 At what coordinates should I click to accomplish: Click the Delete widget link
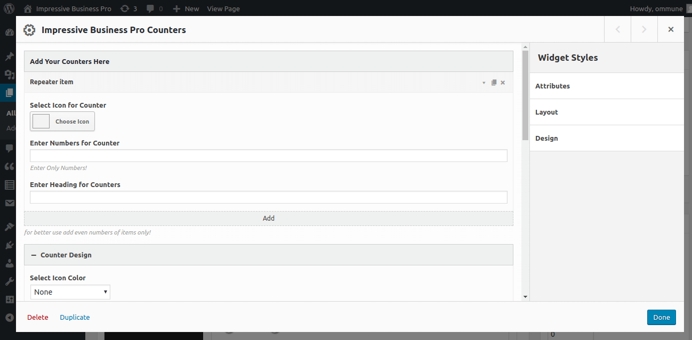38,317
